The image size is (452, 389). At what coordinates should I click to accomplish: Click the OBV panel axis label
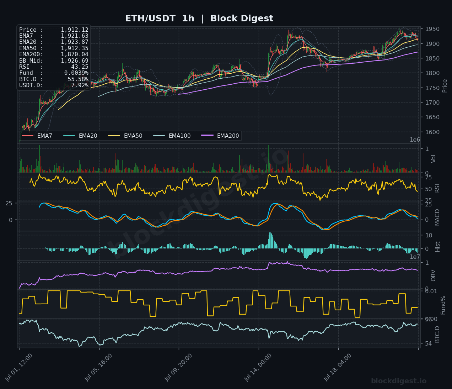[x=434, y=275]
